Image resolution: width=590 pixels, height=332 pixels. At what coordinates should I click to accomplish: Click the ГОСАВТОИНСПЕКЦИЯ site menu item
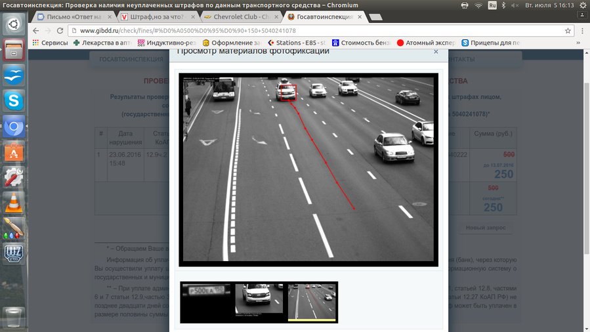pyautogui.click(x=131, y=60)
